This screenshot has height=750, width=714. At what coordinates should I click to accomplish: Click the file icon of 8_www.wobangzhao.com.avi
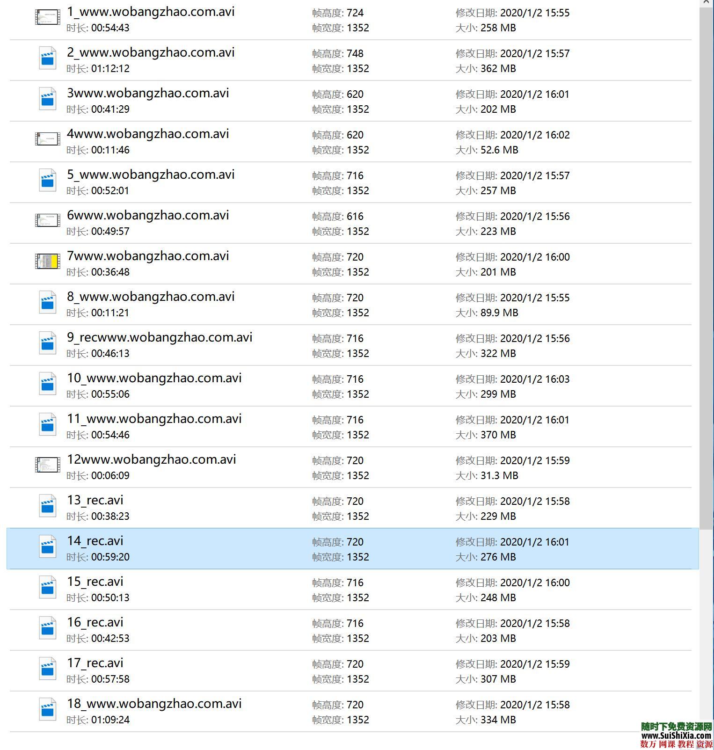tap(48, 303)
